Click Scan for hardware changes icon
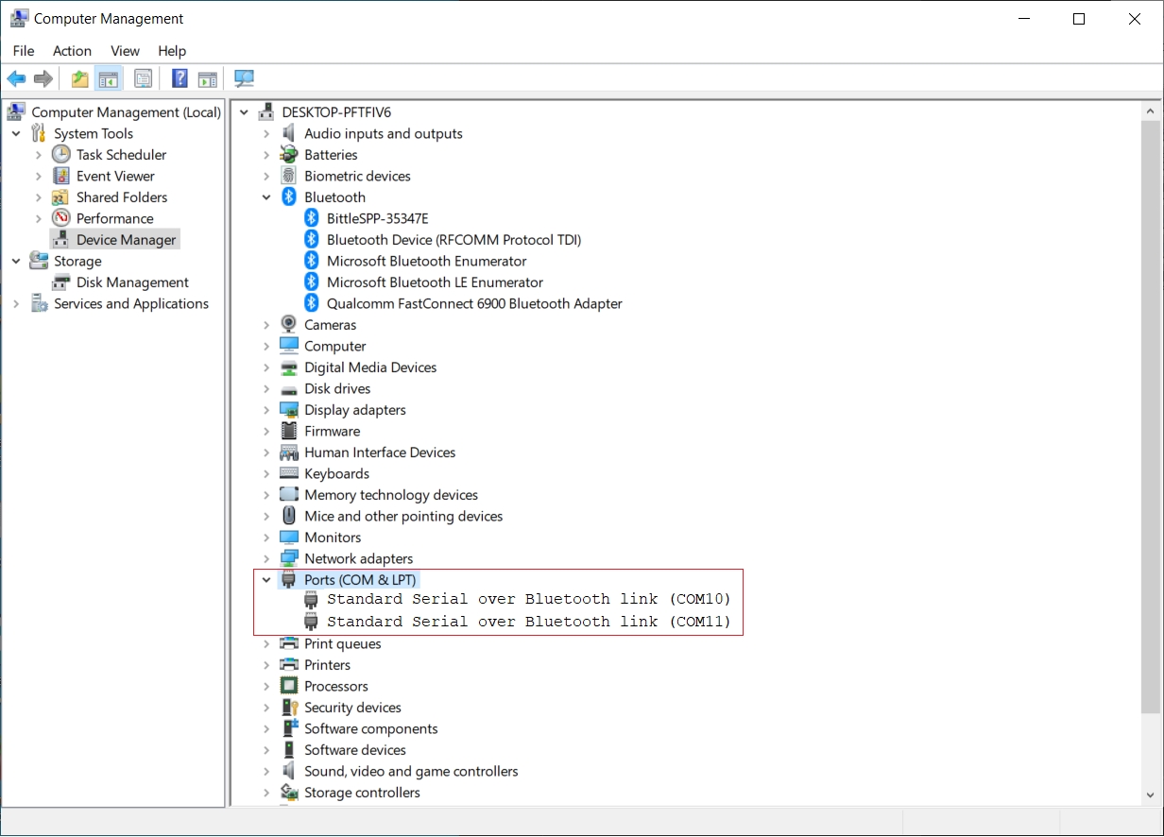This screenshot has height=837, width=1164. 245,78
